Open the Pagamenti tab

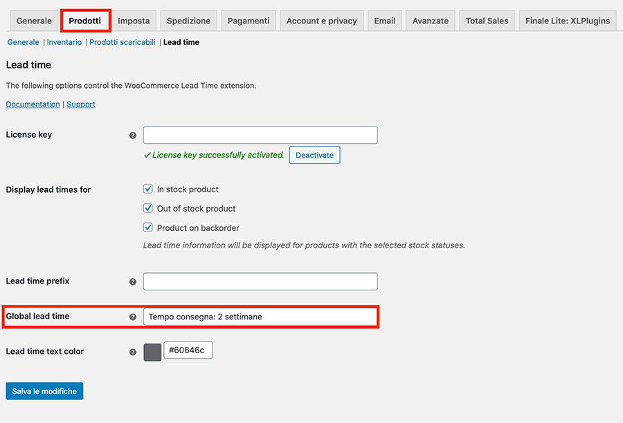coord(249,21)
